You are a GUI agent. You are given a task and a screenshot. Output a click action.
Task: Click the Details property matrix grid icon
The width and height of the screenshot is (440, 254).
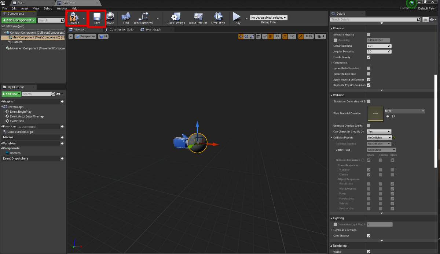click(x=425, y=19)
